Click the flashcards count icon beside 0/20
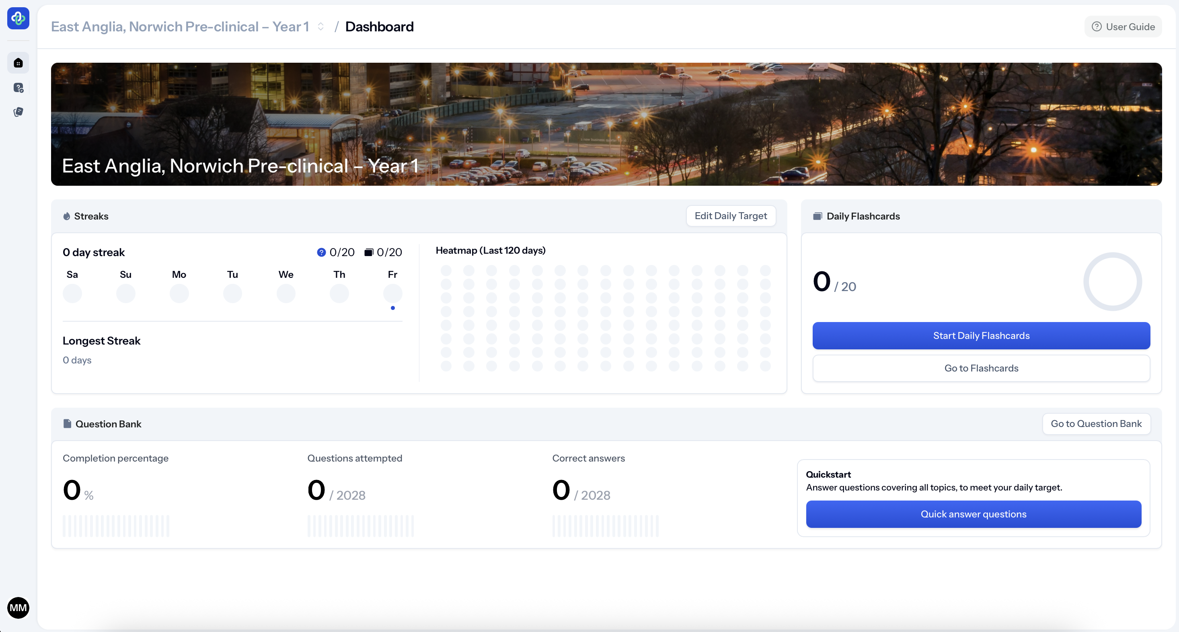The image size is (1179, 632). pyautogui.click(x=368, y=252)
